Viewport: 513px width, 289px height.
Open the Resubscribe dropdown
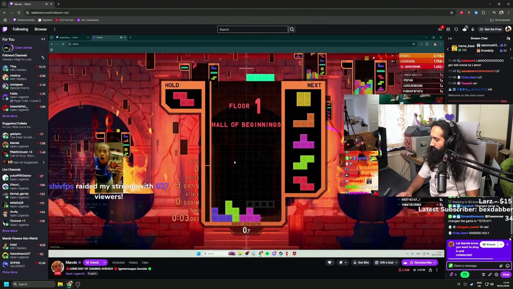(x=435, y=263)
